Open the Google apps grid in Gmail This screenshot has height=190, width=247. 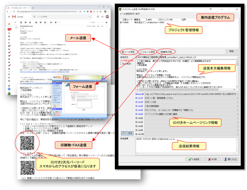coord(102,17)
